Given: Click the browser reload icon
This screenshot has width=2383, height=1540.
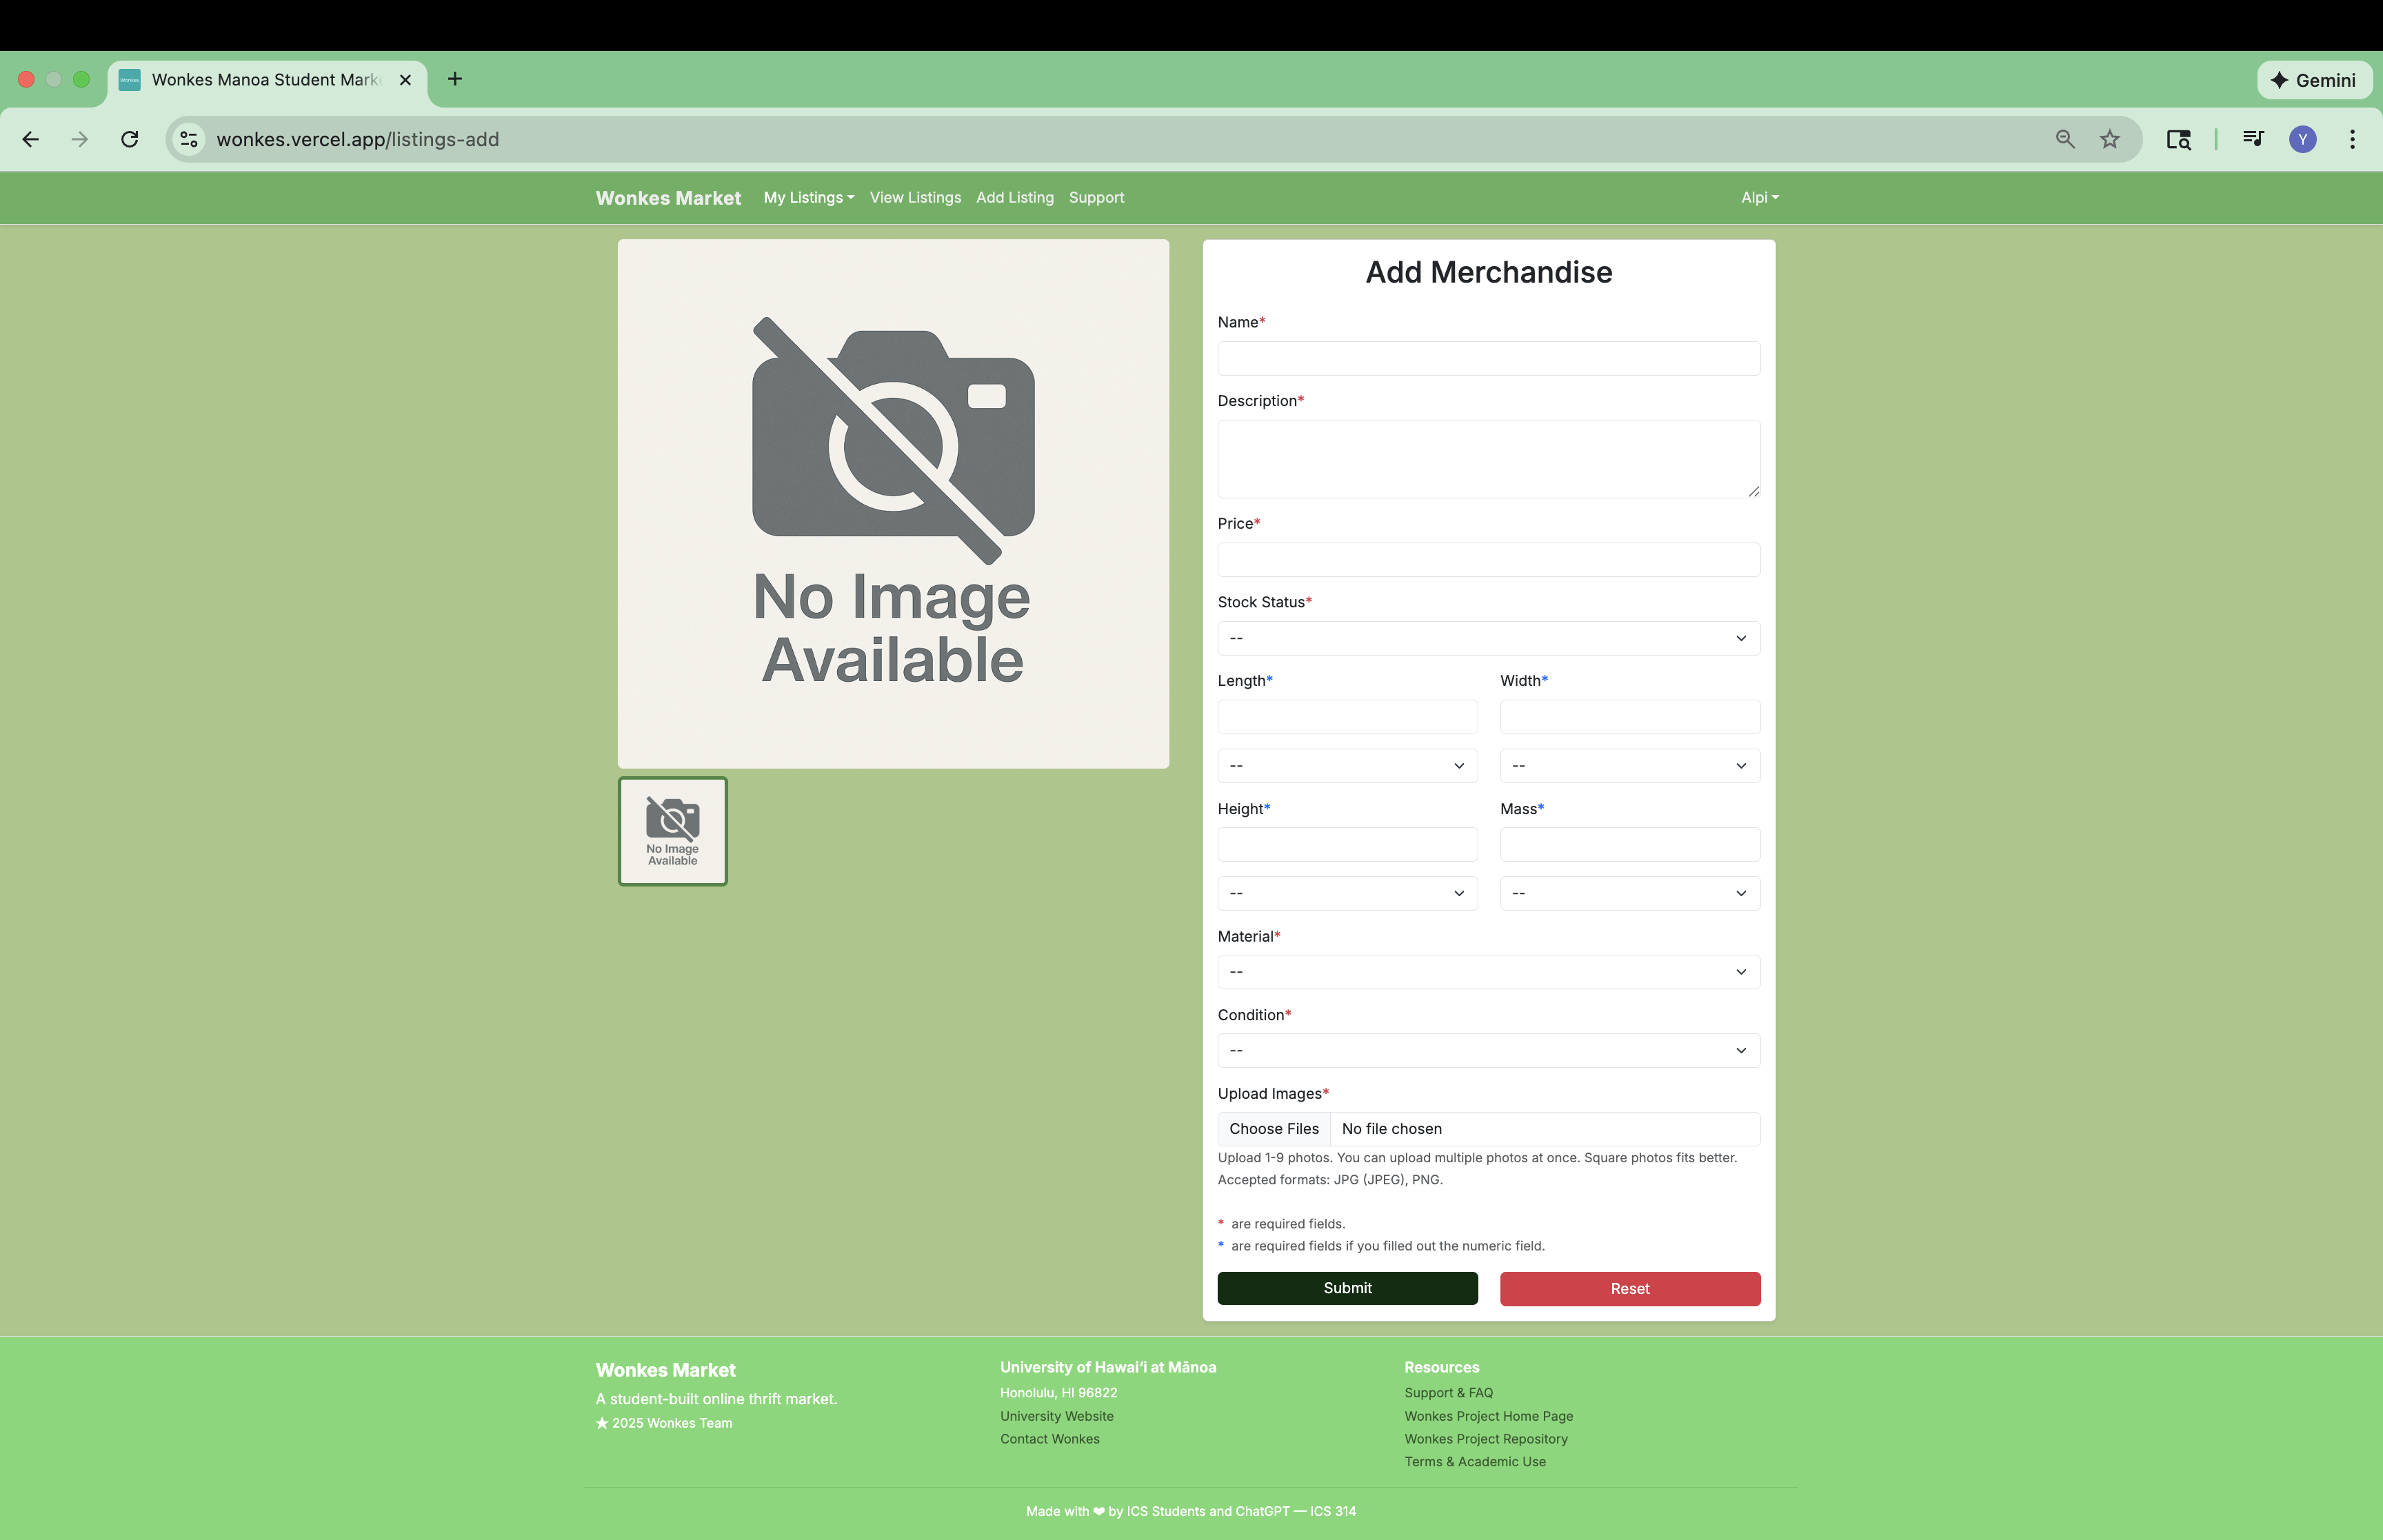Looking at the screenshot, I should pos(130,139).
